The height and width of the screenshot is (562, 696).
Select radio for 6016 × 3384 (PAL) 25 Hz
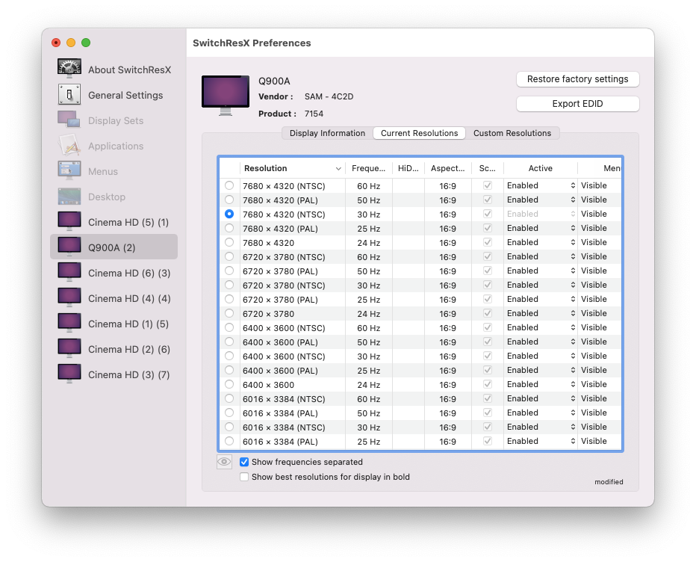click(x=229, y=441)
